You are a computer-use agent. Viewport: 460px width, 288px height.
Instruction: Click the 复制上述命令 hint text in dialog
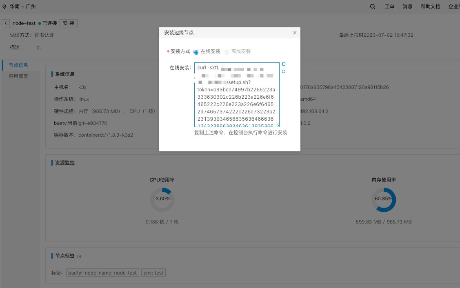click(x=240, y=133)
